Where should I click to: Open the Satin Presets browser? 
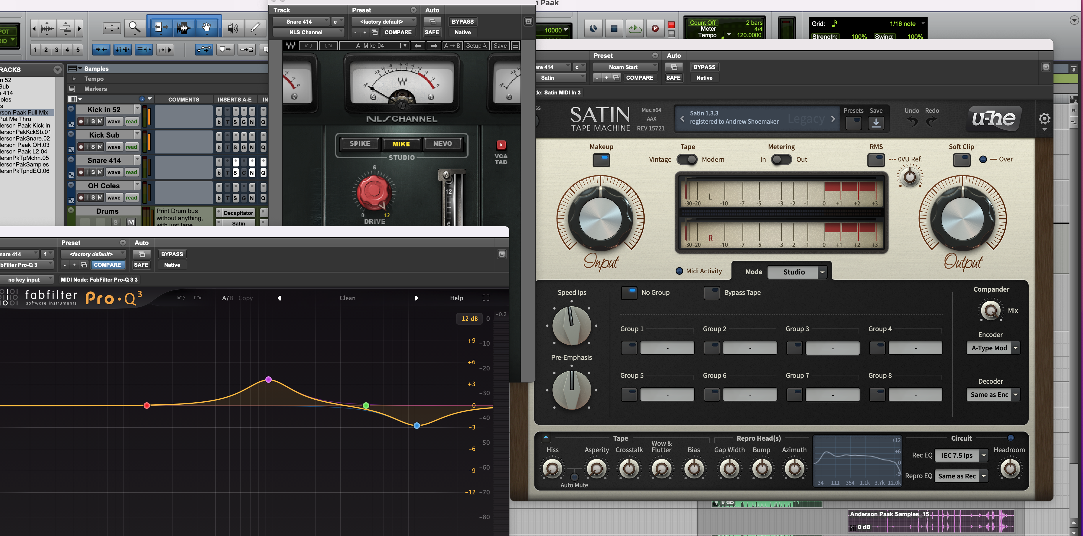point(853,123)
